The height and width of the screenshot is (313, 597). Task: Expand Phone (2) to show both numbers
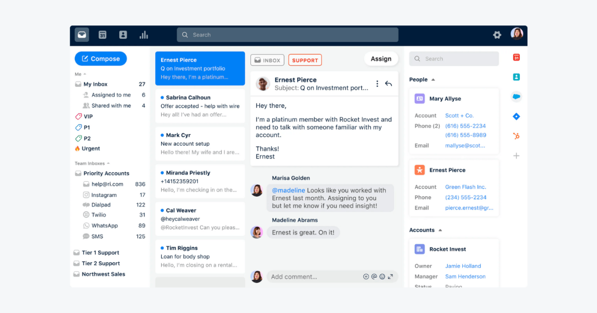[x=427, y=126]
